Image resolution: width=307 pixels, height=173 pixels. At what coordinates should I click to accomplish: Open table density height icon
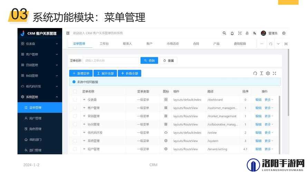coord(261,73)
